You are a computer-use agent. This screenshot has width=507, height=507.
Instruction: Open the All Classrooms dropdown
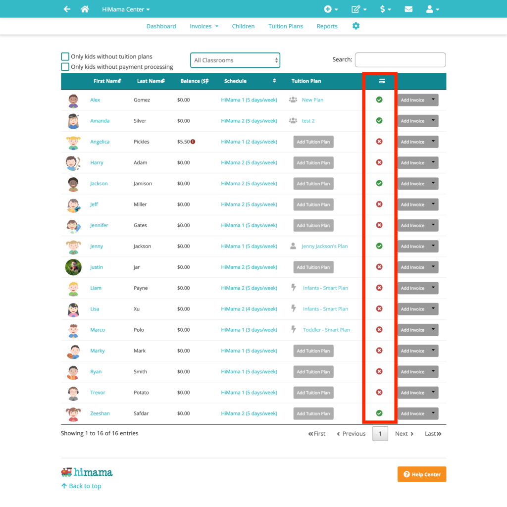[x=235, y=60]
